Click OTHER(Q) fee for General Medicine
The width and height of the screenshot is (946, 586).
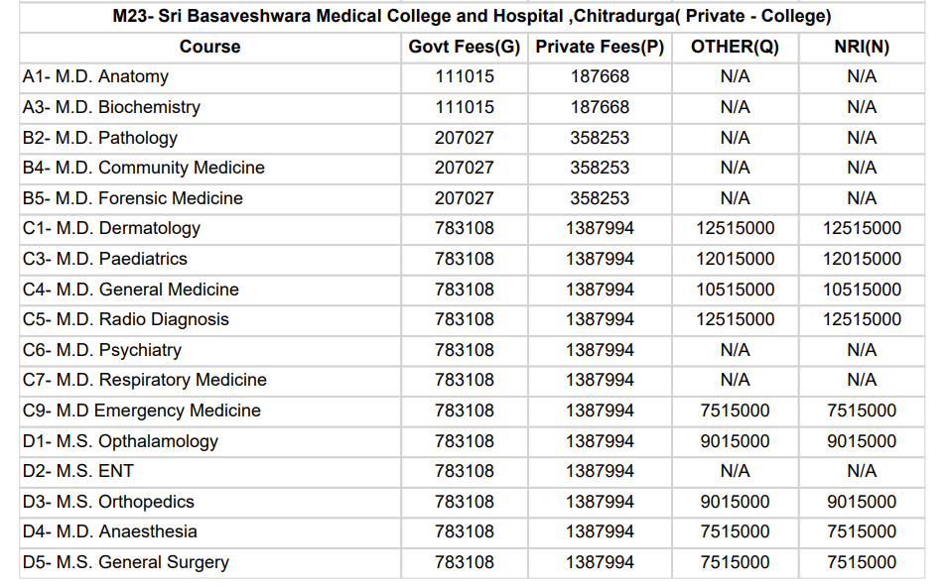click(735, 290)
